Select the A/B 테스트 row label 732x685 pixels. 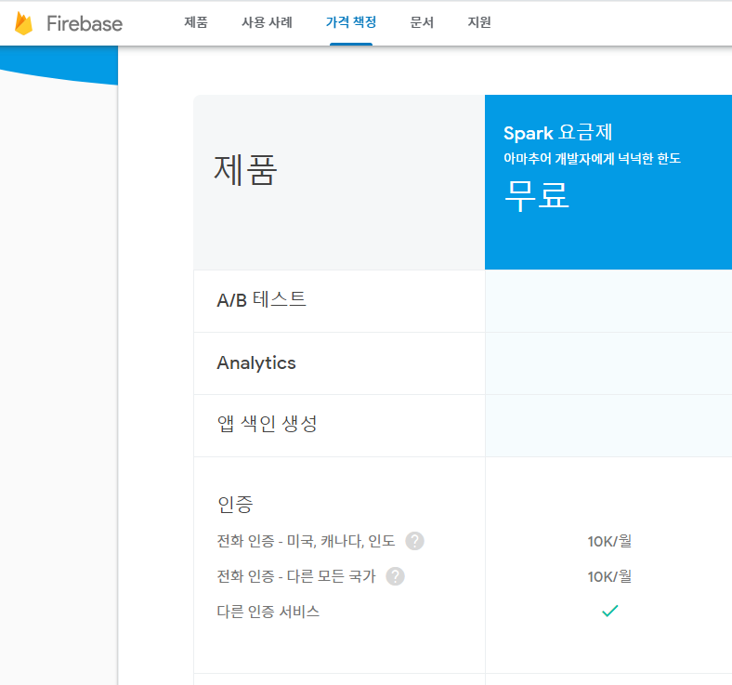click(261, 300)
